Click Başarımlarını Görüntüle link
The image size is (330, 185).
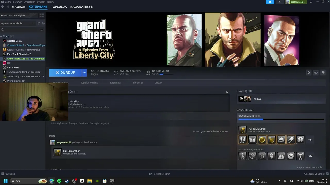(x=309, y=167)
